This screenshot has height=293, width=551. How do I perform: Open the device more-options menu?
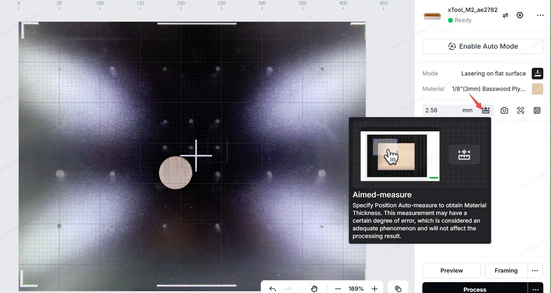click(x=540, y=15)
